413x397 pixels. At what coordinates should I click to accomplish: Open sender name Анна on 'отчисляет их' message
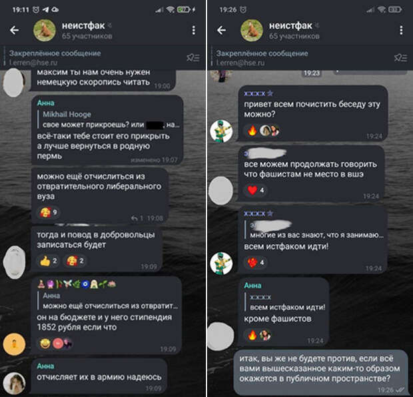coord(45,366)
